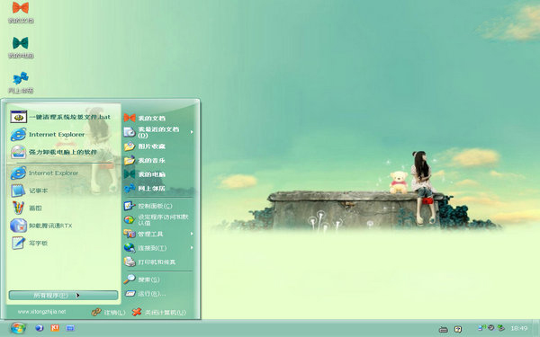This screenshot has width=540, height=337.
Task: Open 搜索 Search from start menu
Action: (158, 279)
